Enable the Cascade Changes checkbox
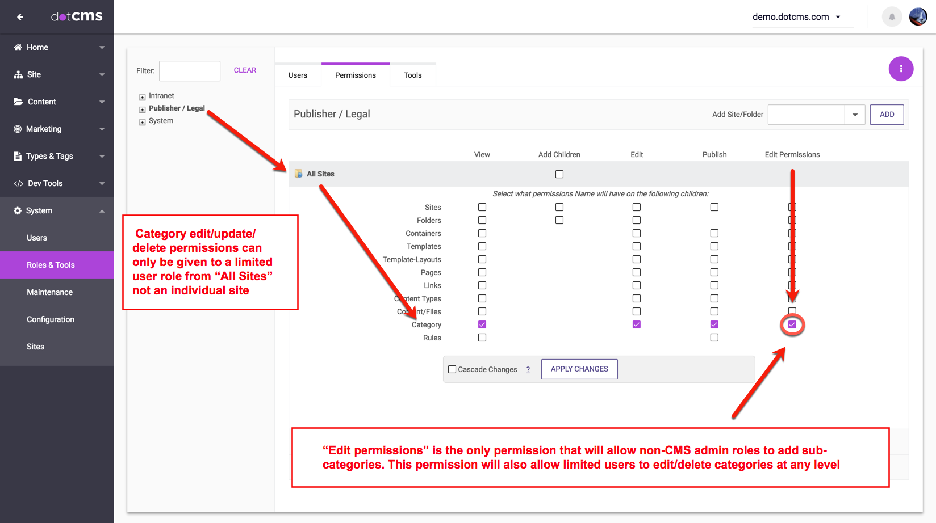This screenshot has width=936, height=523. coord(452,369)
